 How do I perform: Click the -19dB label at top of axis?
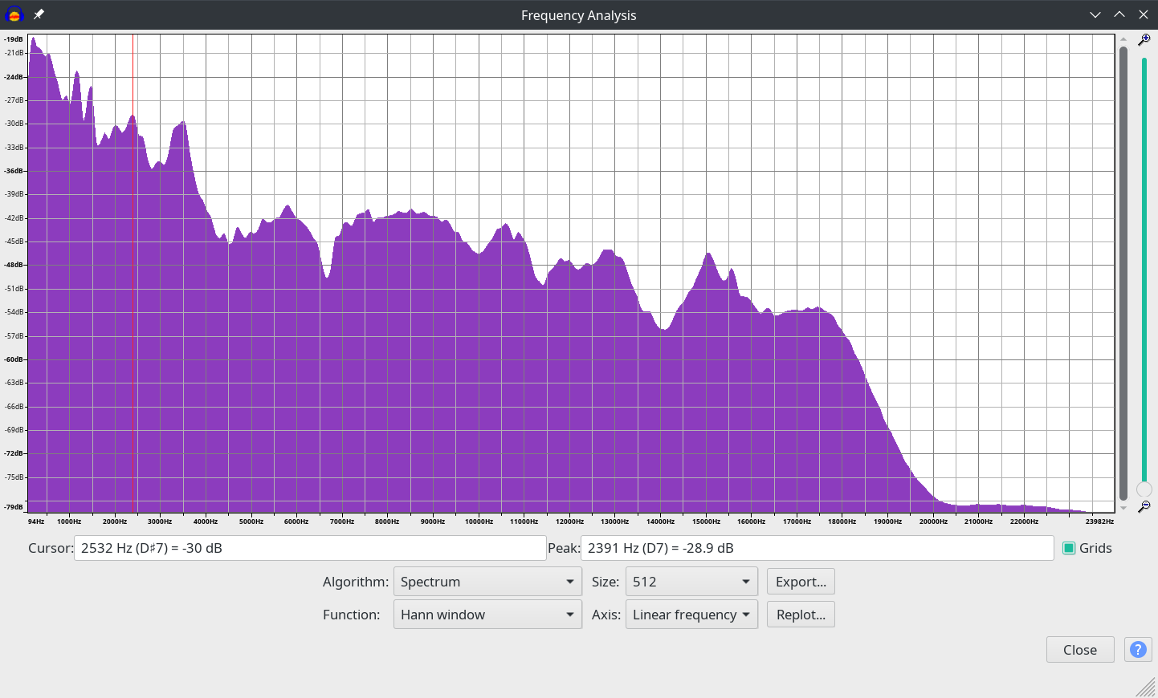(x=14, y=39)
